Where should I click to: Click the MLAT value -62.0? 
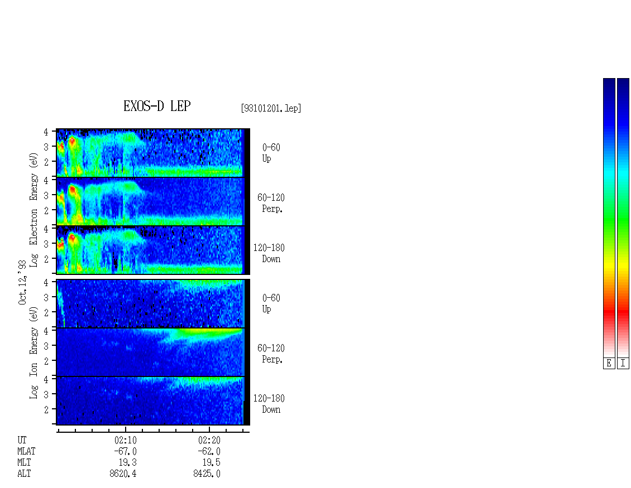pyautogui.click(x=209, y=451)
